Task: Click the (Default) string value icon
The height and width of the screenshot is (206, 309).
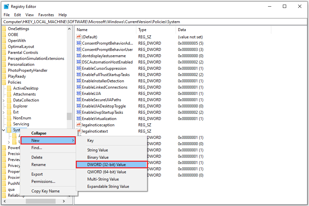Action: (79, 37)
